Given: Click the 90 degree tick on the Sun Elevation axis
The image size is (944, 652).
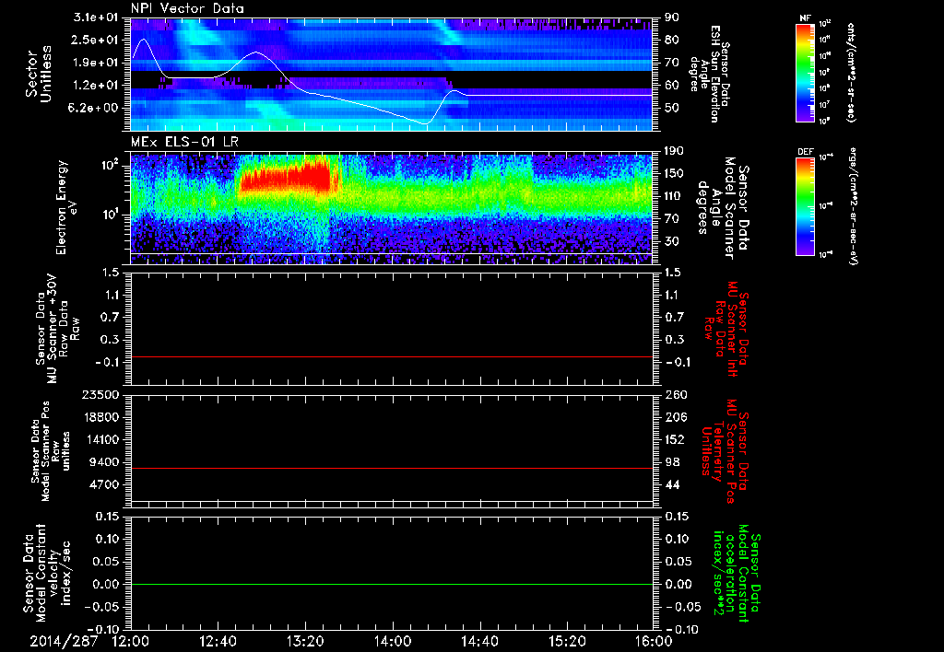Looking at the screenshot, I should [x=672, y=17].
